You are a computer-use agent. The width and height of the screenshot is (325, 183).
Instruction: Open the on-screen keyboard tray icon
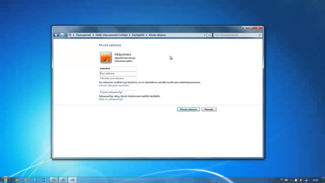pos(286,180)
